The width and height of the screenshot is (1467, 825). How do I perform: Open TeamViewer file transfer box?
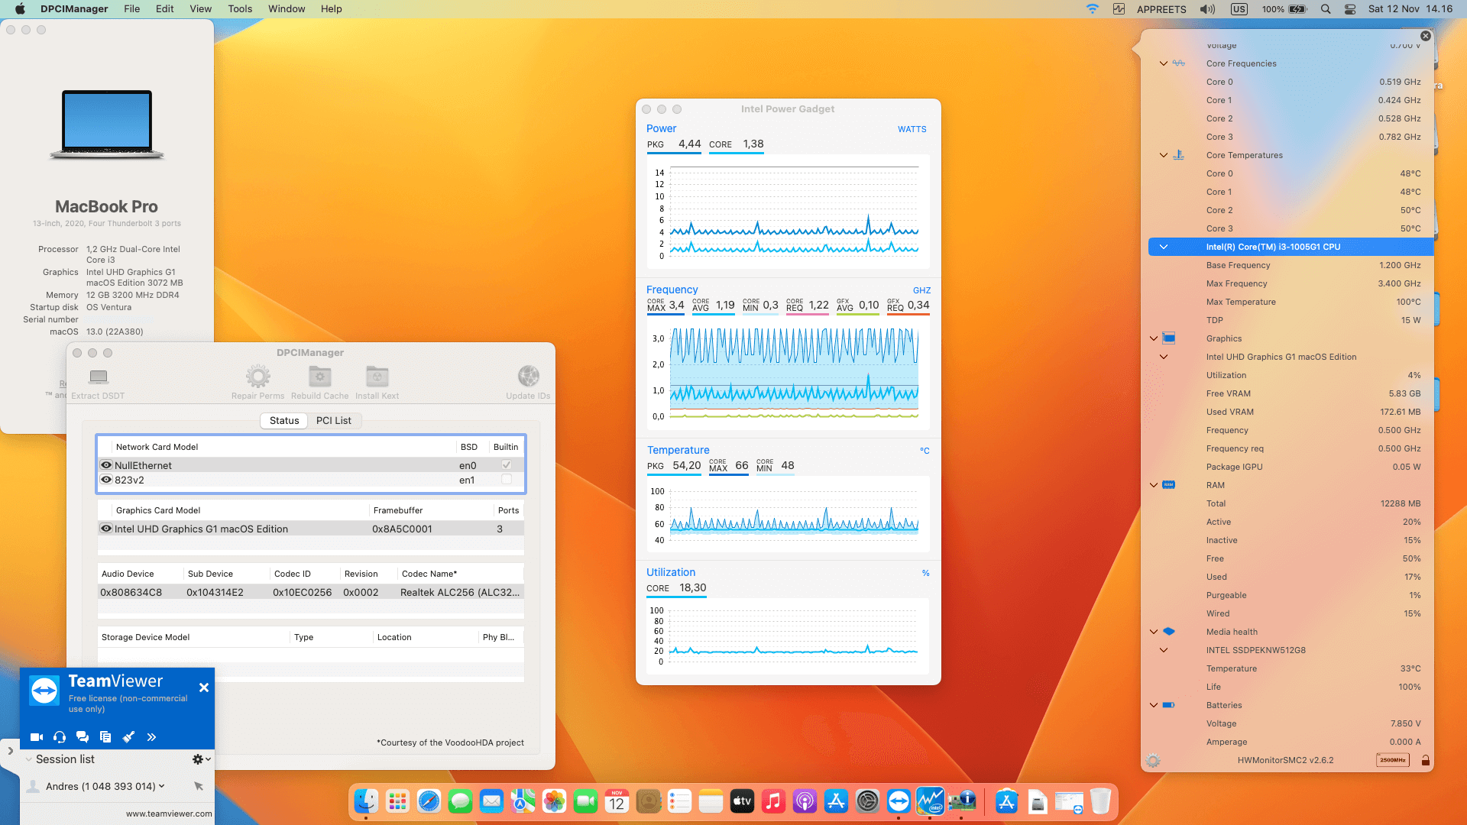105,737
